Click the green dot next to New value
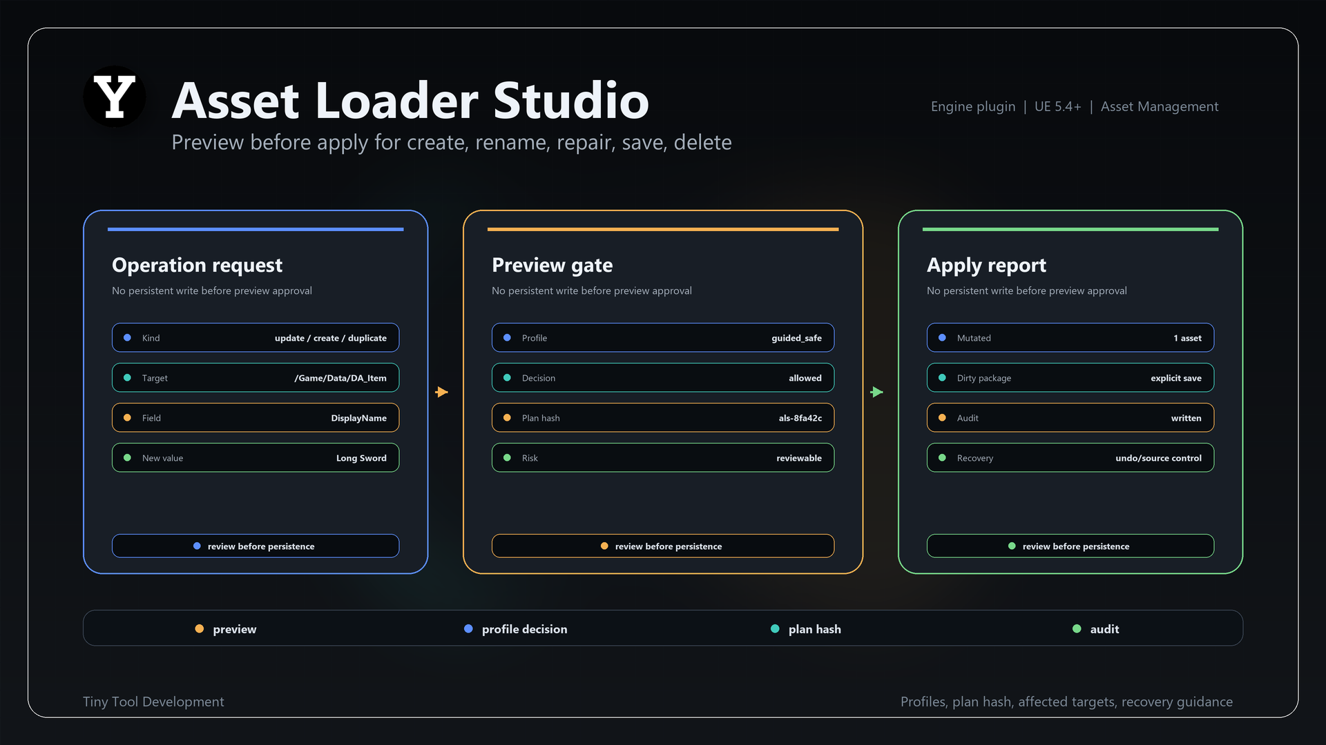Screen dimensions: 1326x745 (127, 458)
